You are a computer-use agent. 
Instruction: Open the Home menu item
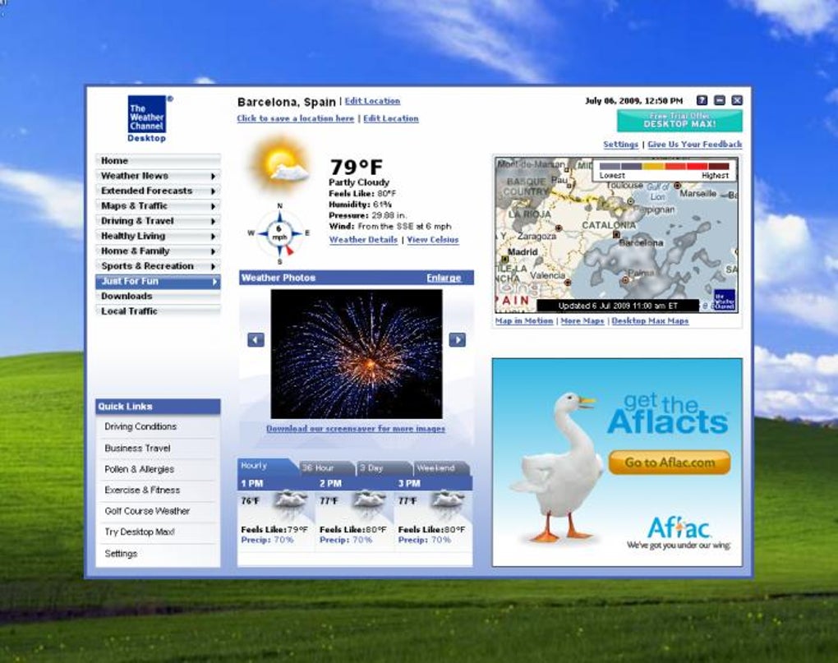158,161
